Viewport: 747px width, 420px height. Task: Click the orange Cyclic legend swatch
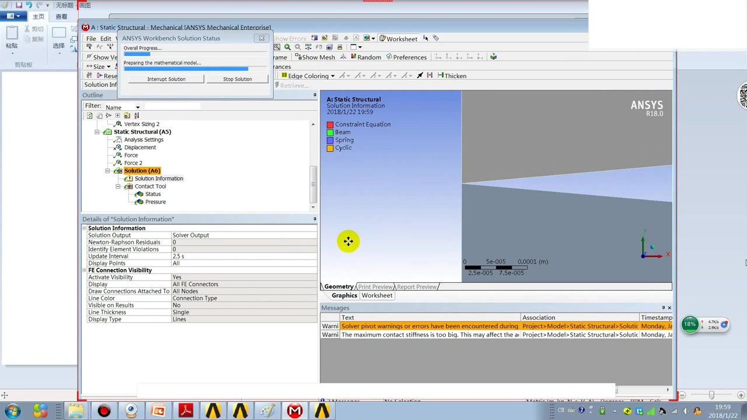coord(330,148)
